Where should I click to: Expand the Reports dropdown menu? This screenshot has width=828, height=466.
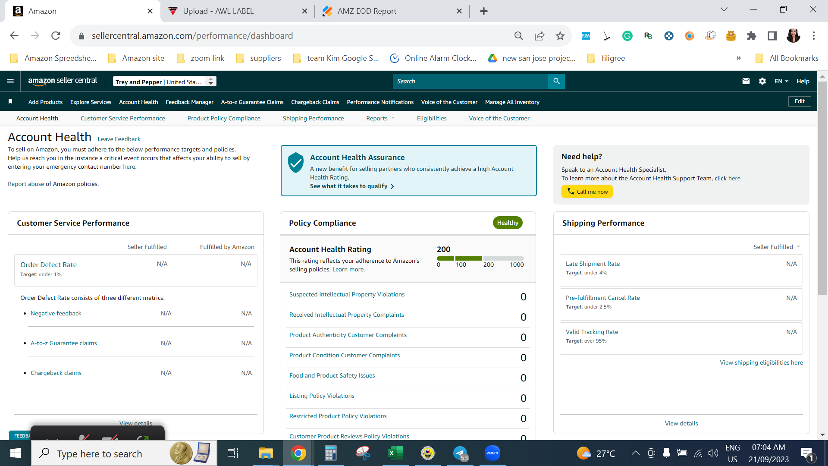(380, 118)
